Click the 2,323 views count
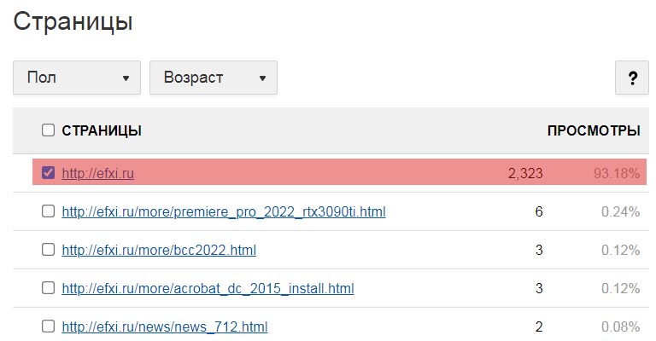Viewport: 656px width, 341px height. (x=525, y=173)
